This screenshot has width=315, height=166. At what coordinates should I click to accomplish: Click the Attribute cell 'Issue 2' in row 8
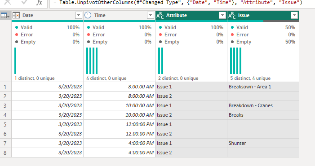pyautogui.click(x=191, y=153)
